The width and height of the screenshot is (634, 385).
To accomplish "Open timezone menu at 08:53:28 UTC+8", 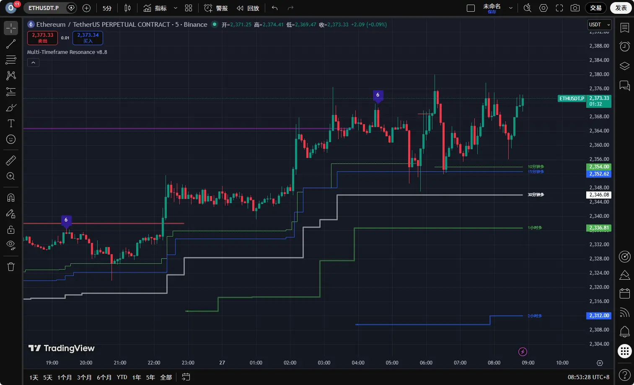I will point(588,377).
